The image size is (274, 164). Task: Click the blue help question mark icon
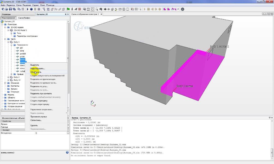pos(67,153)
